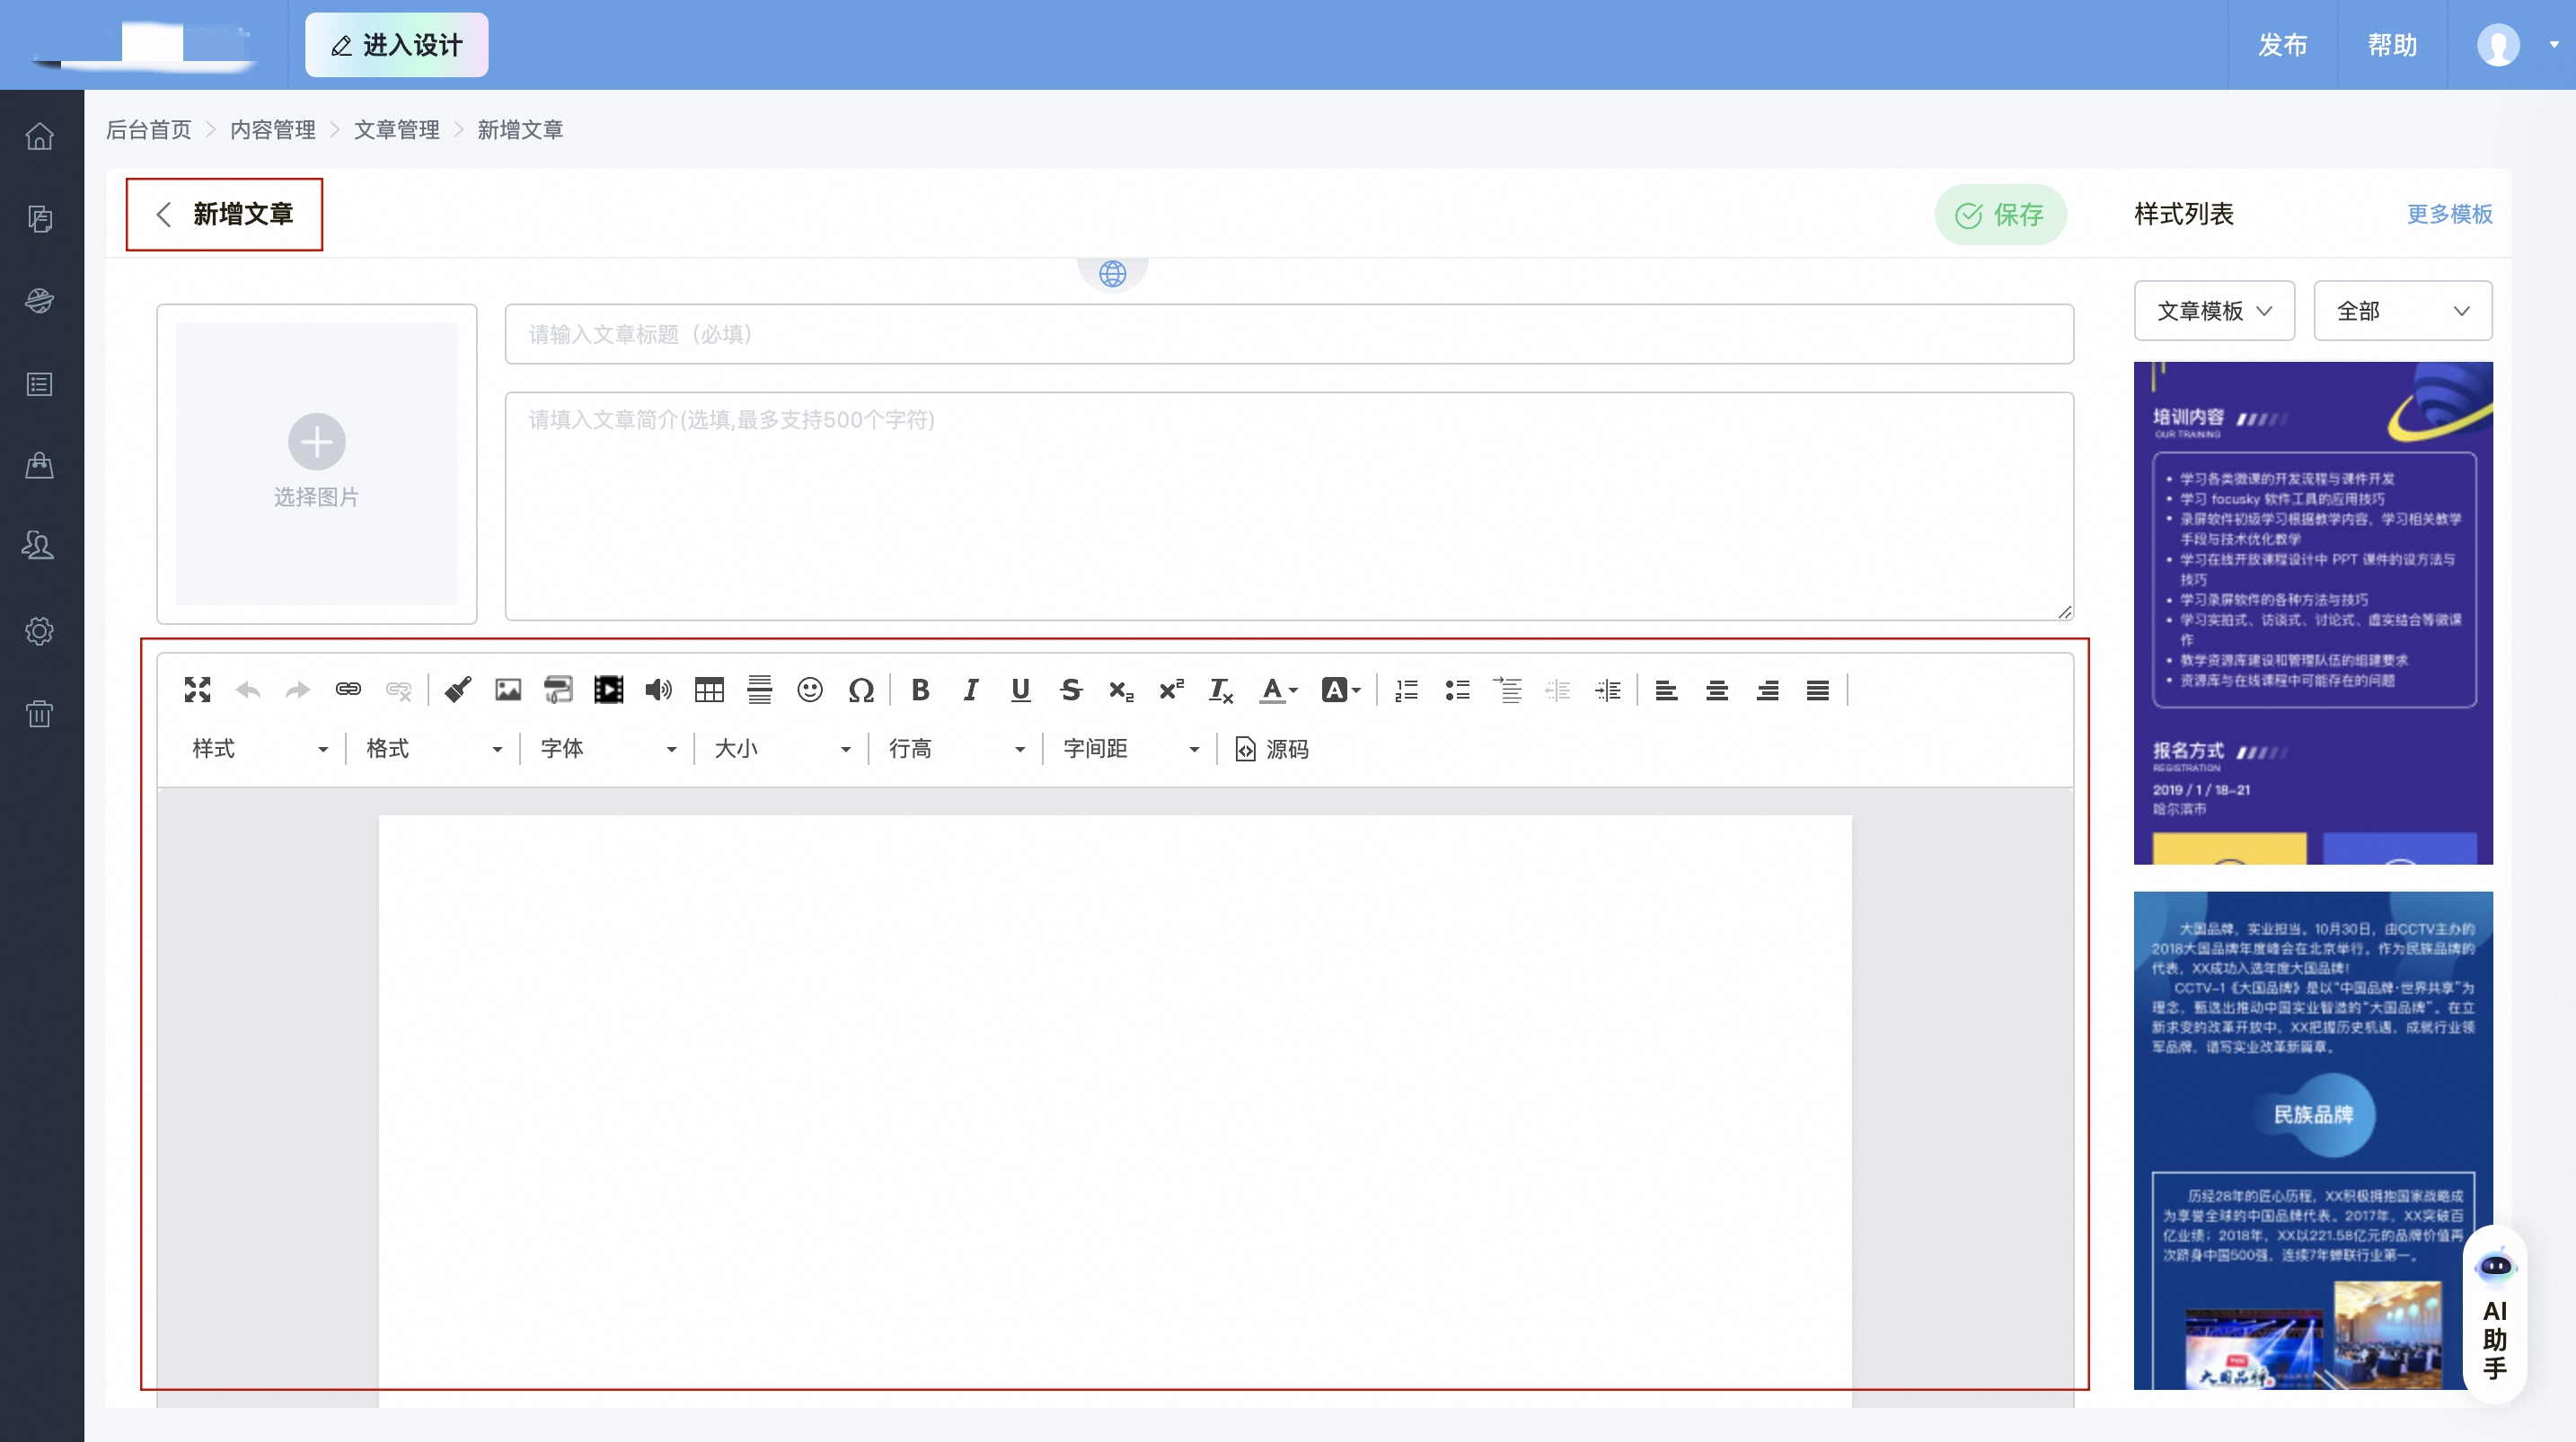Open 更多模板 for more templates

coord(2449,213)
